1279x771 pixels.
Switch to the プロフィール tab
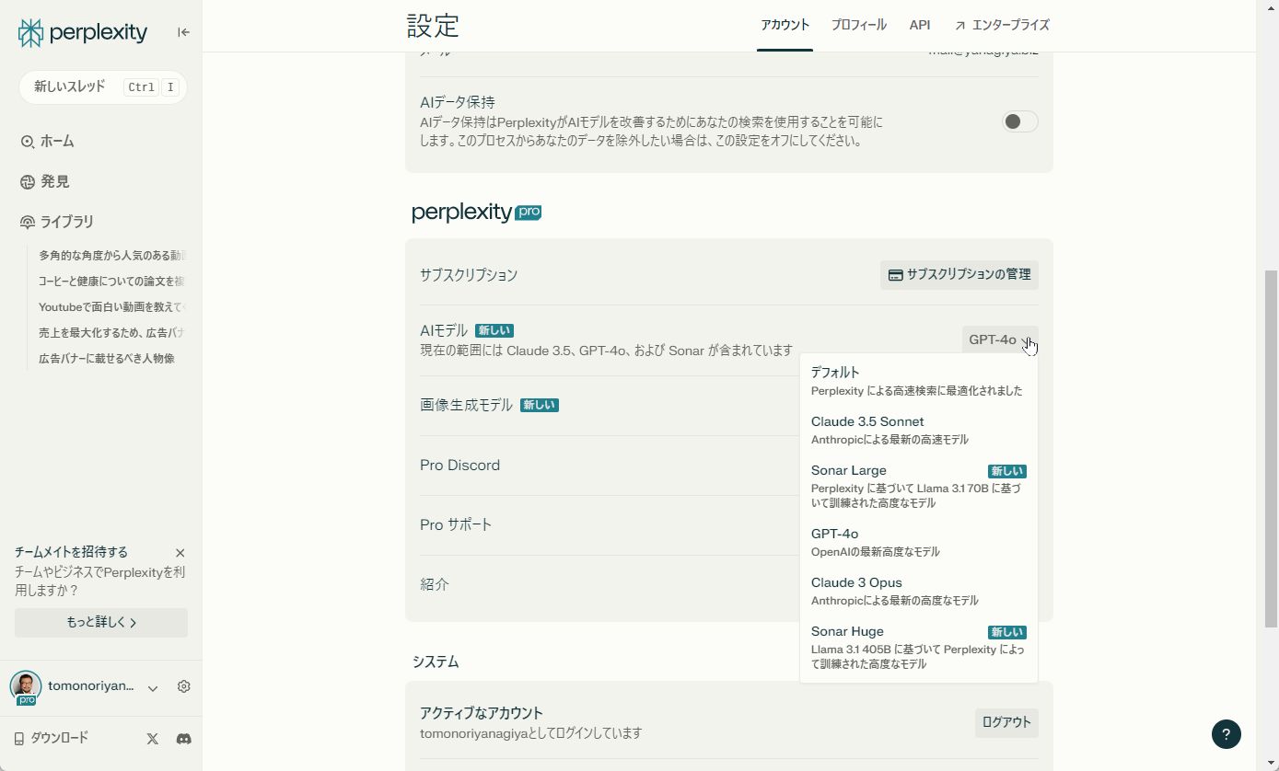point(858,25)
